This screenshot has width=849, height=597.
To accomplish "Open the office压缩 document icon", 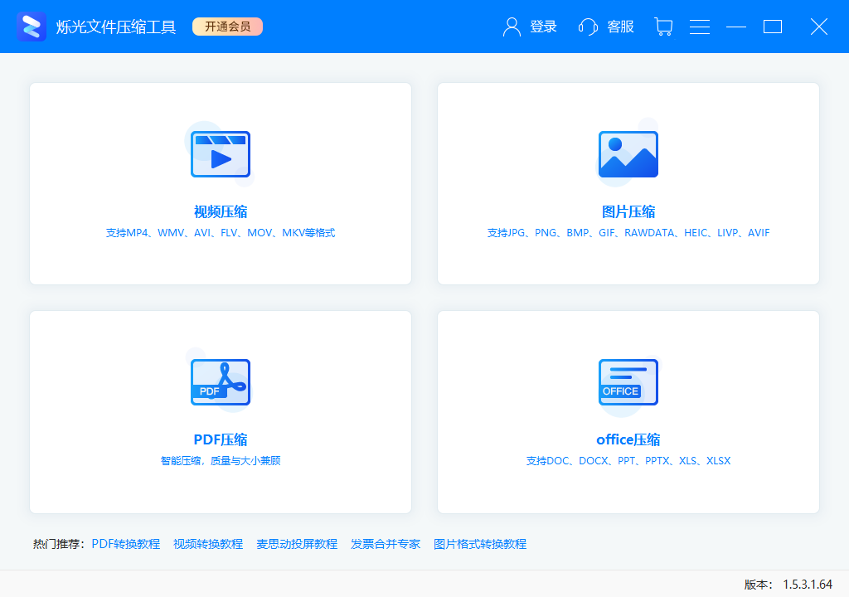I will point(628,382).
